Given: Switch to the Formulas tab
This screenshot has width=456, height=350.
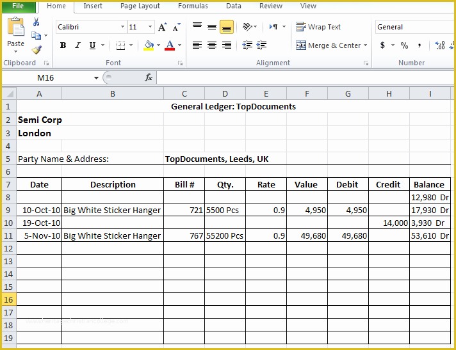Looking at the screenshot, I should pyautogui.click(x=193, y=6).
